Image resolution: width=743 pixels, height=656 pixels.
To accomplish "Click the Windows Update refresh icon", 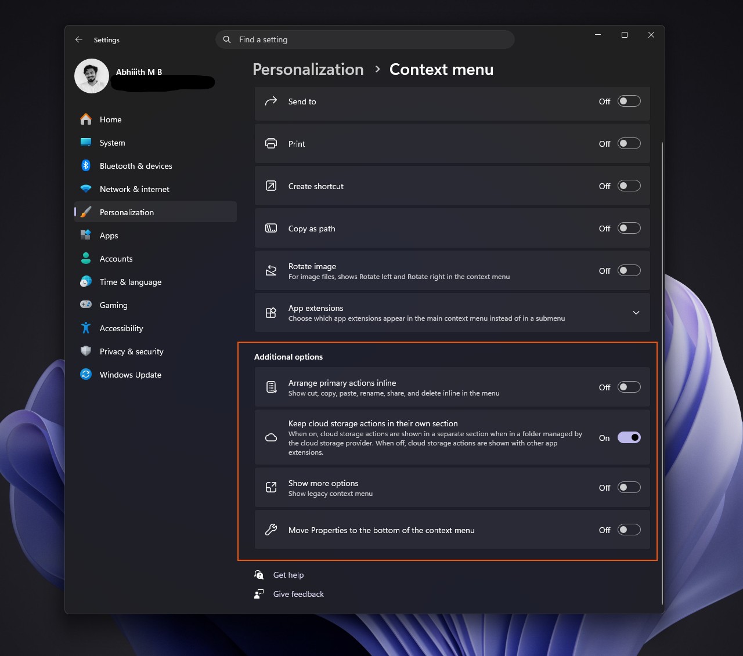I will 86,374.
